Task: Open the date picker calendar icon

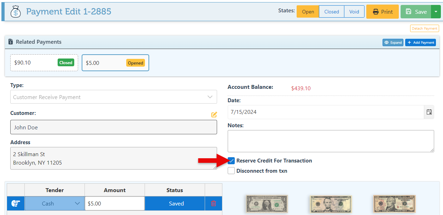Action: click(429, 112)
